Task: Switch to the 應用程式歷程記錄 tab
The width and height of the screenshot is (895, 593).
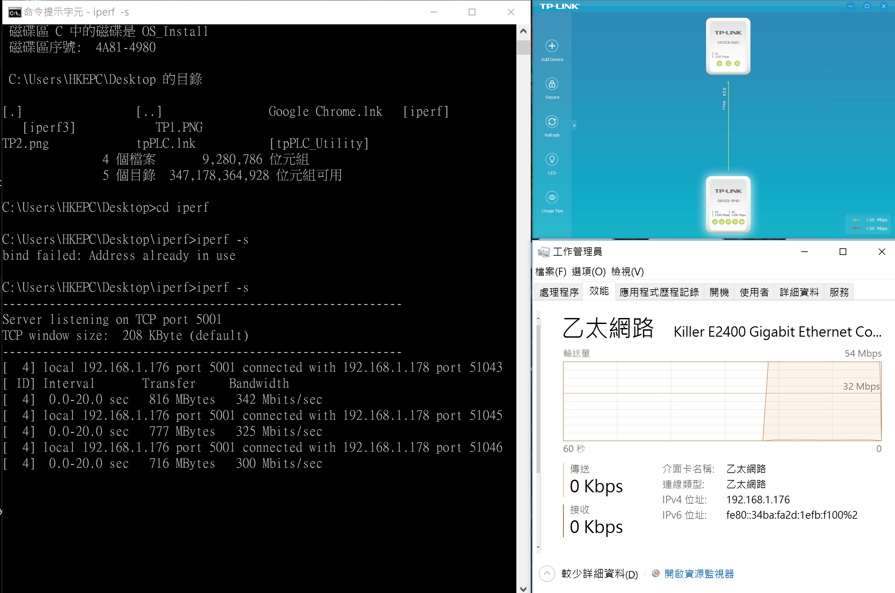Action: [x=659, y=292]
